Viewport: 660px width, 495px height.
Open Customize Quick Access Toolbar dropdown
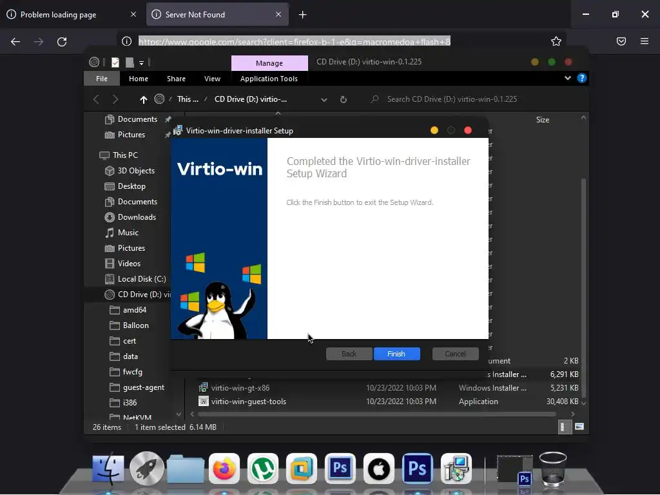(141, 63)
